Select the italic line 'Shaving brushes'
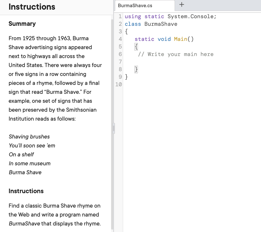 [x=29, y=137]
